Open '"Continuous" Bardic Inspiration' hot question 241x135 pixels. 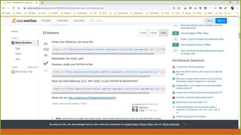190,67
